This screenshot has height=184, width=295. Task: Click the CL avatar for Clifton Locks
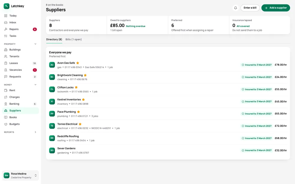point(52,89)
